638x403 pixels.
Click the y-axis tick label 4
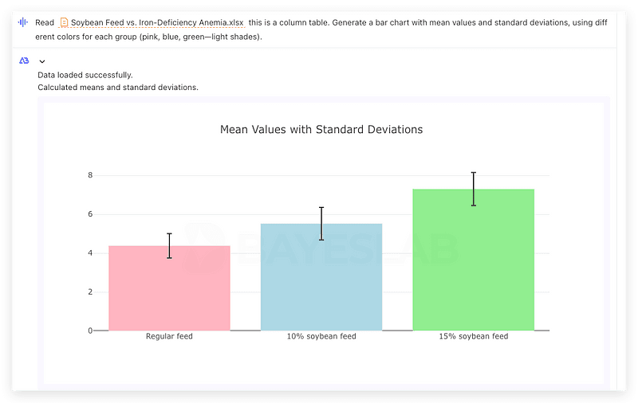[x=90, y=253]
